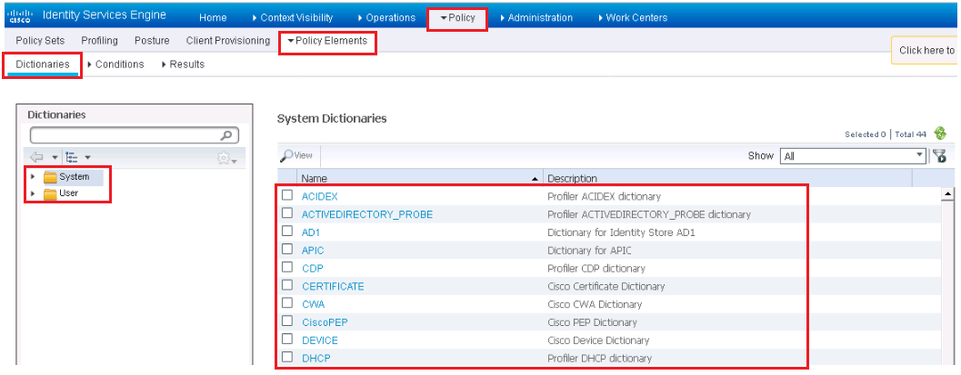Open the Operations menu

(x=386, y=18)
